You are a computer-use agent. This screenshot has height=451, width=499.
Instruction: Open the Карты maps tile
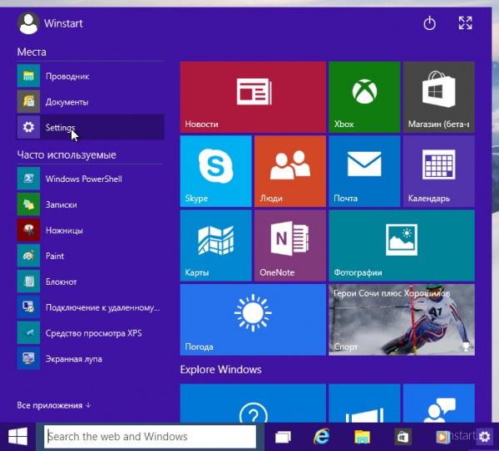(215, 245)
